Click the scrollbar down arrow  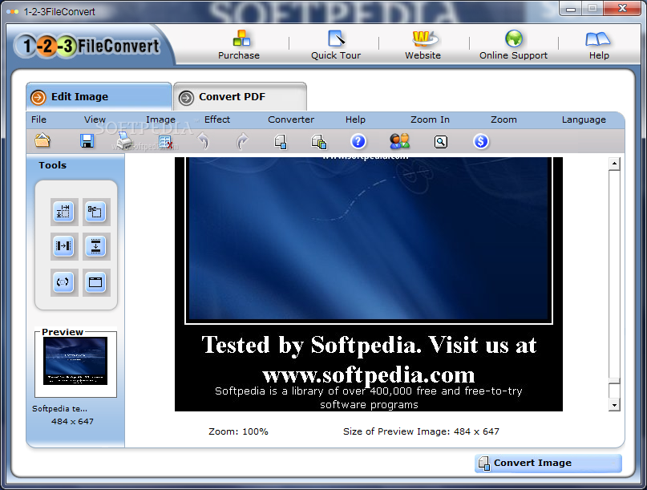614,405
